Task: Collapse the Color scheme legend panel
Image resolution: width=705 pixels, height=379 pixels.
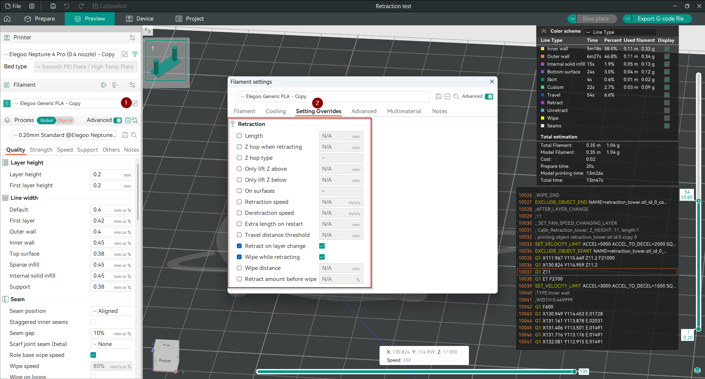Action: pos(544,31)
